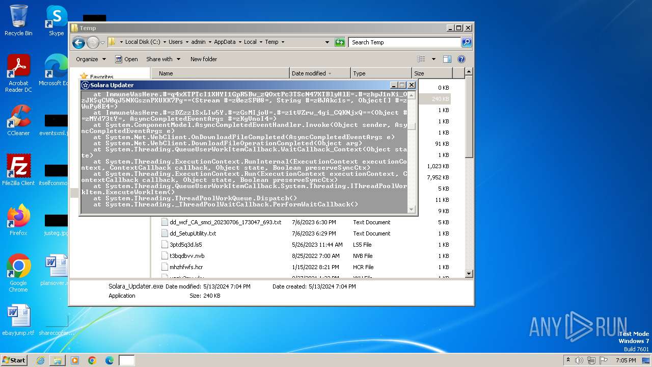652x367 pixels.
Task: Click the search magnifier icon
Action: tap(467, 42)
